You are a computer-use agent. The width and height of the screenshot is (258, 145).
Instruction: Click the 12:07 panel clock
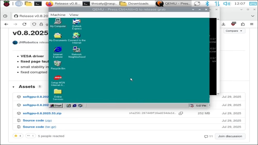point(240,3)
